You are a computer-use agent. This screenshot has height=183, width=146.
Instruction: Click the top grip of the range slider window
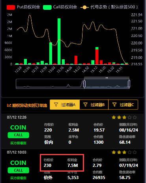[x=107, y=78]
